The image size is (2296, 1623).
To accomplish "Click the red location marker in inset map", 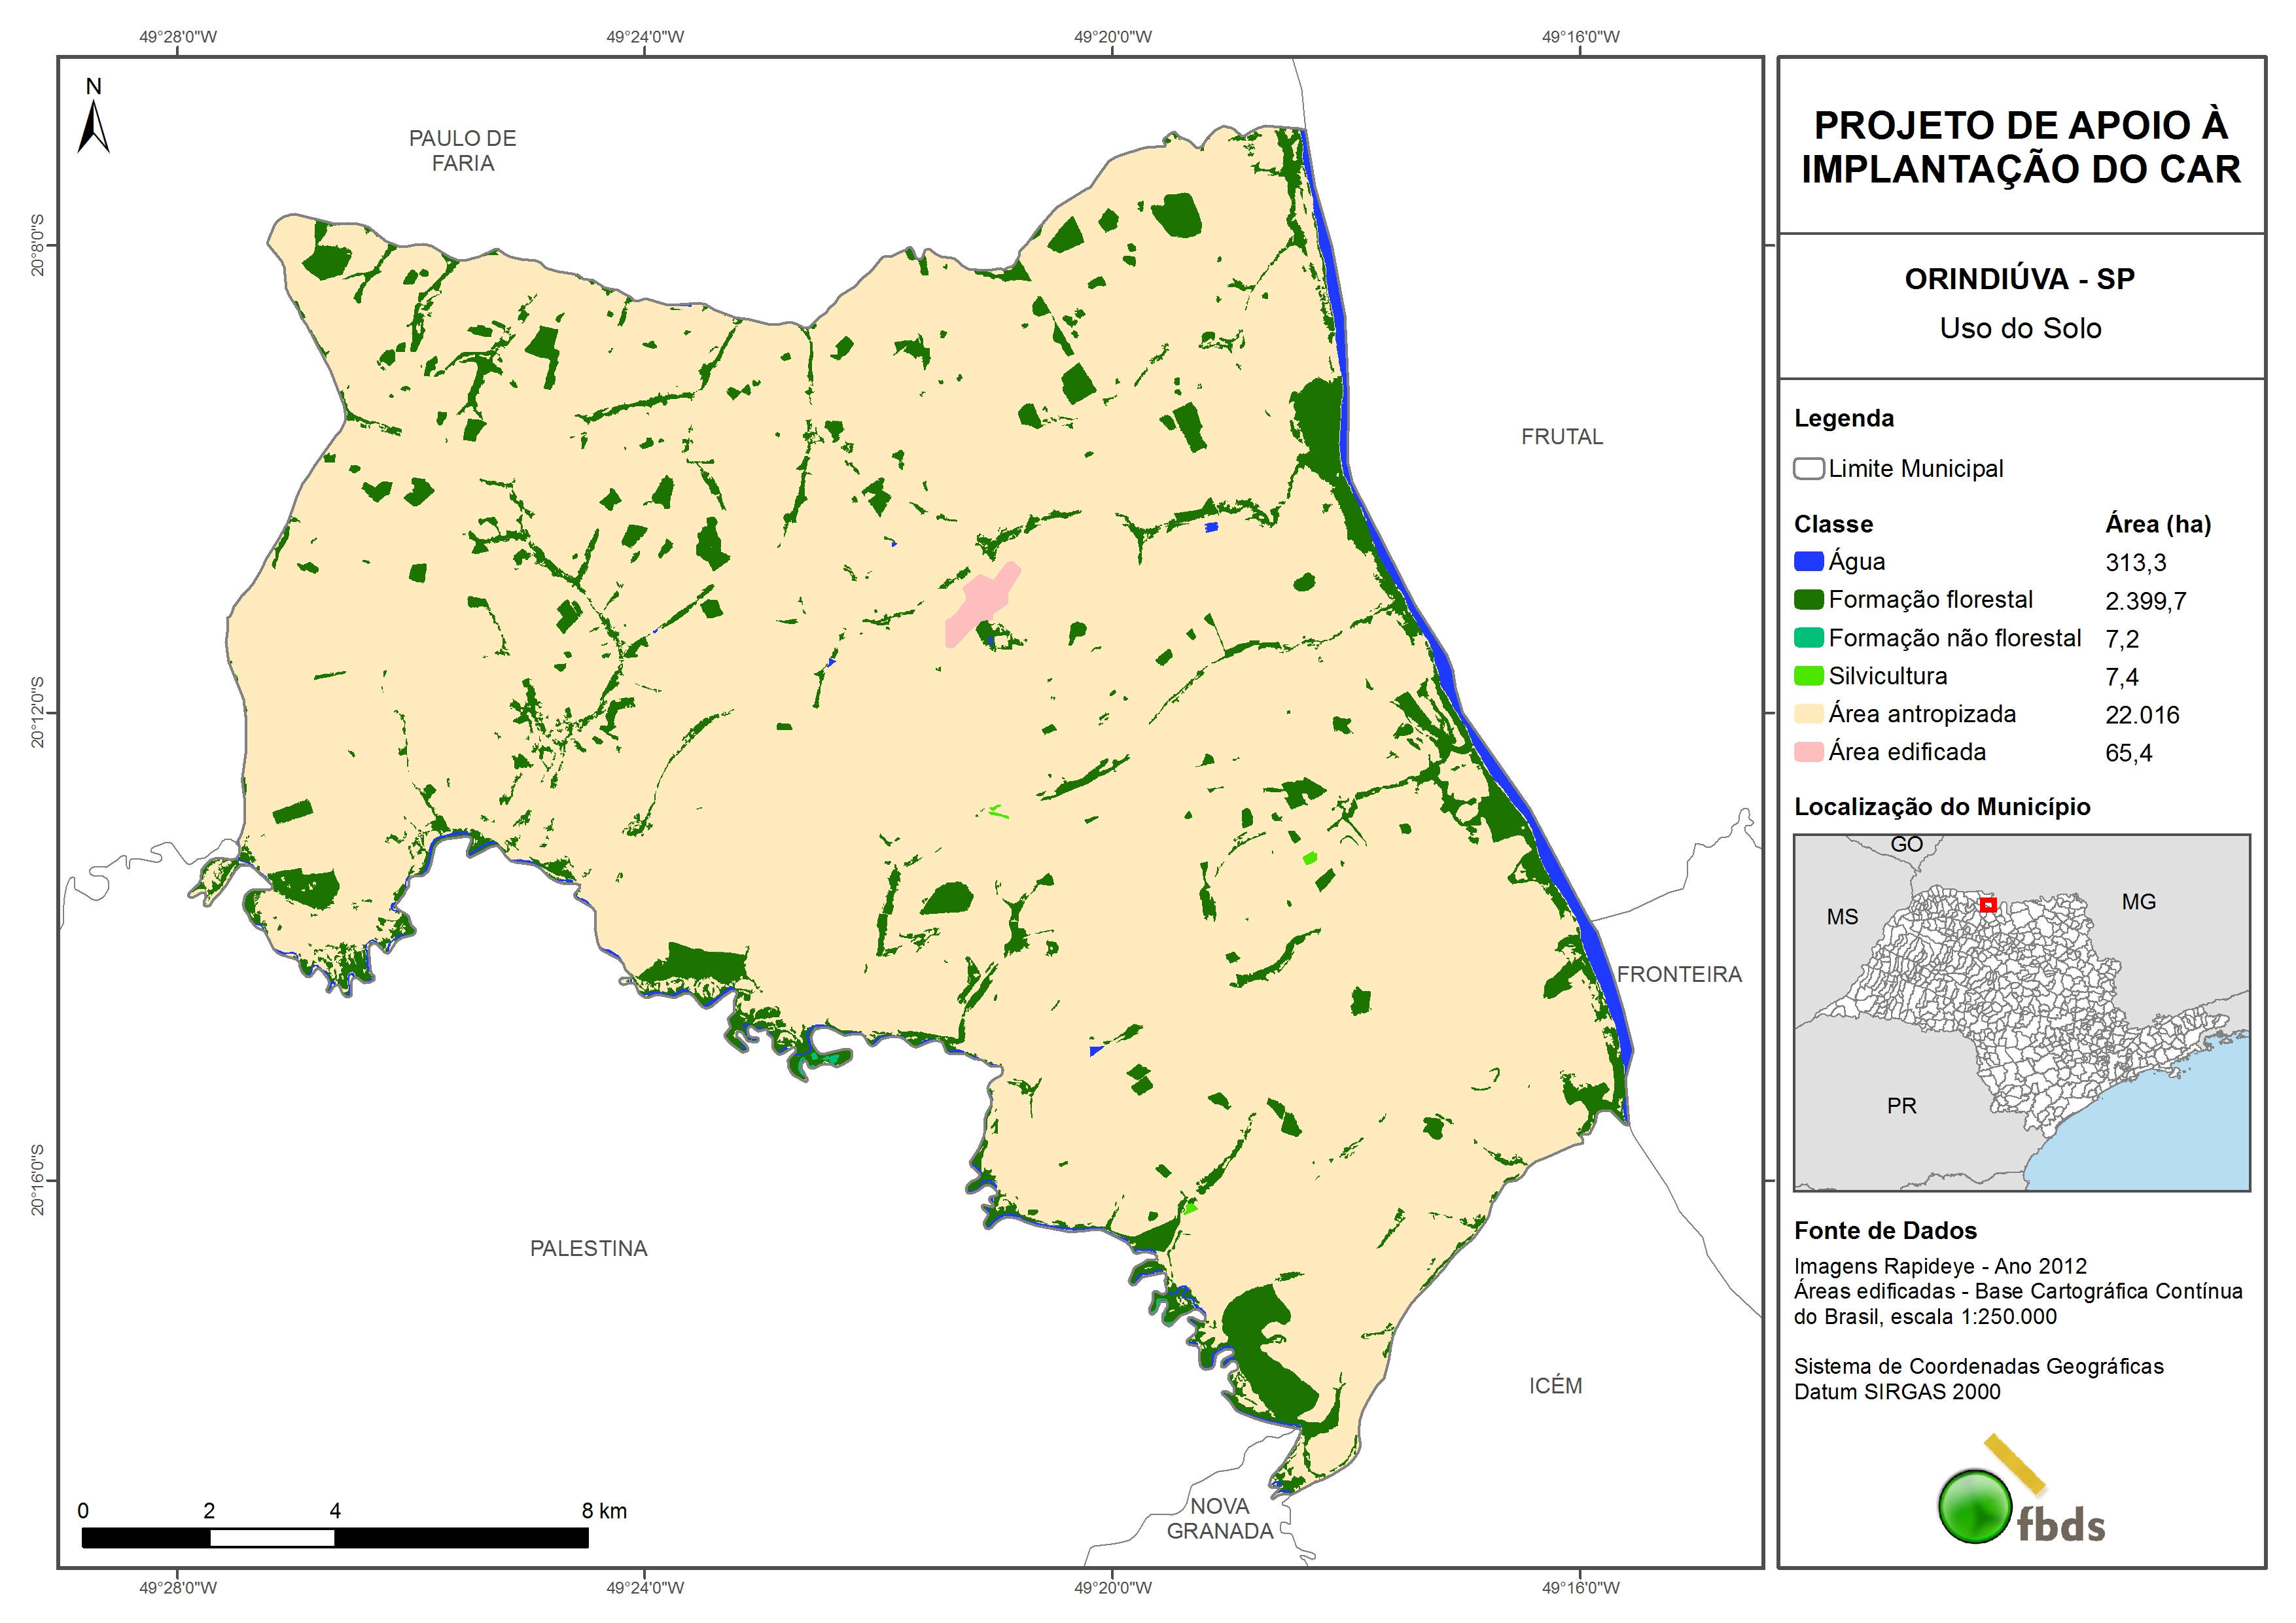I will pyautogui.click(x=1988, y=905).
